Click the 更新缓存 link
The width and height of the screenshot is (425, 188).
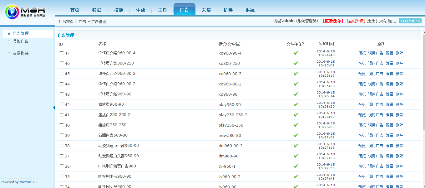pos(333,22)
